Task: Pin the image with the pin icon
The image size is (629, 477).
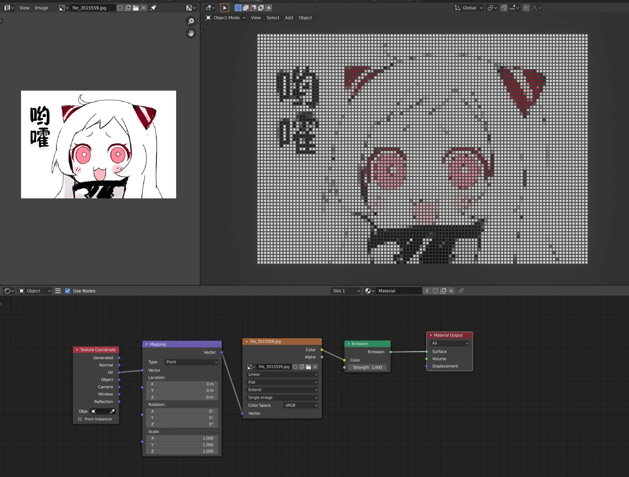Action: coord(153,8)
